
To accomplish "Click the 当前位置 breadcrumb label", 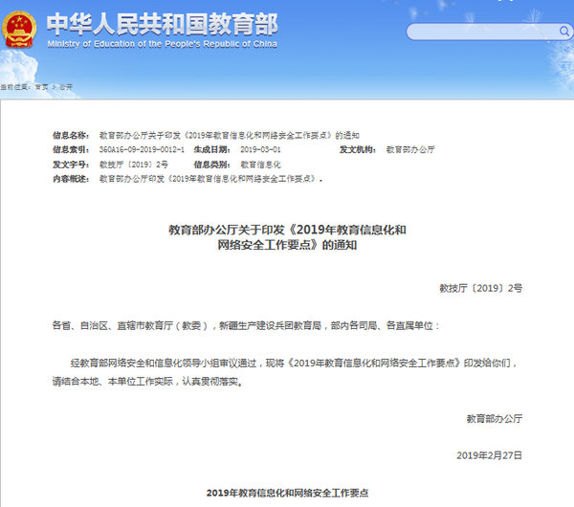I will tap(14, 87).
